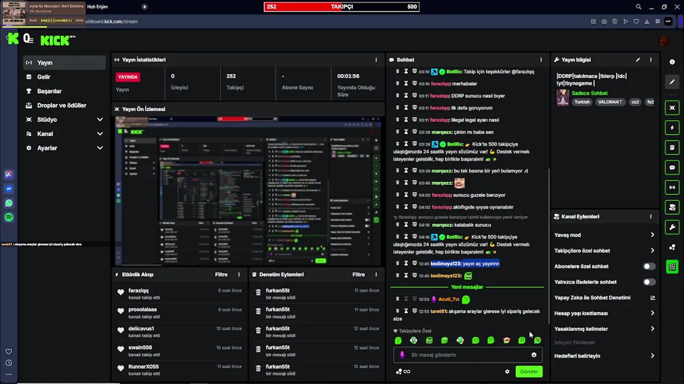Open the info icon in right toolbar
The image size is (684, 384).
(672, 62)
